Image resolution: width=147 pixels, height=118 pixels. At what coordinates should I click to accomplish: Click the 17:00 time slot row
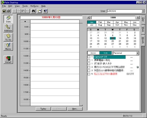tap(55, 92)
